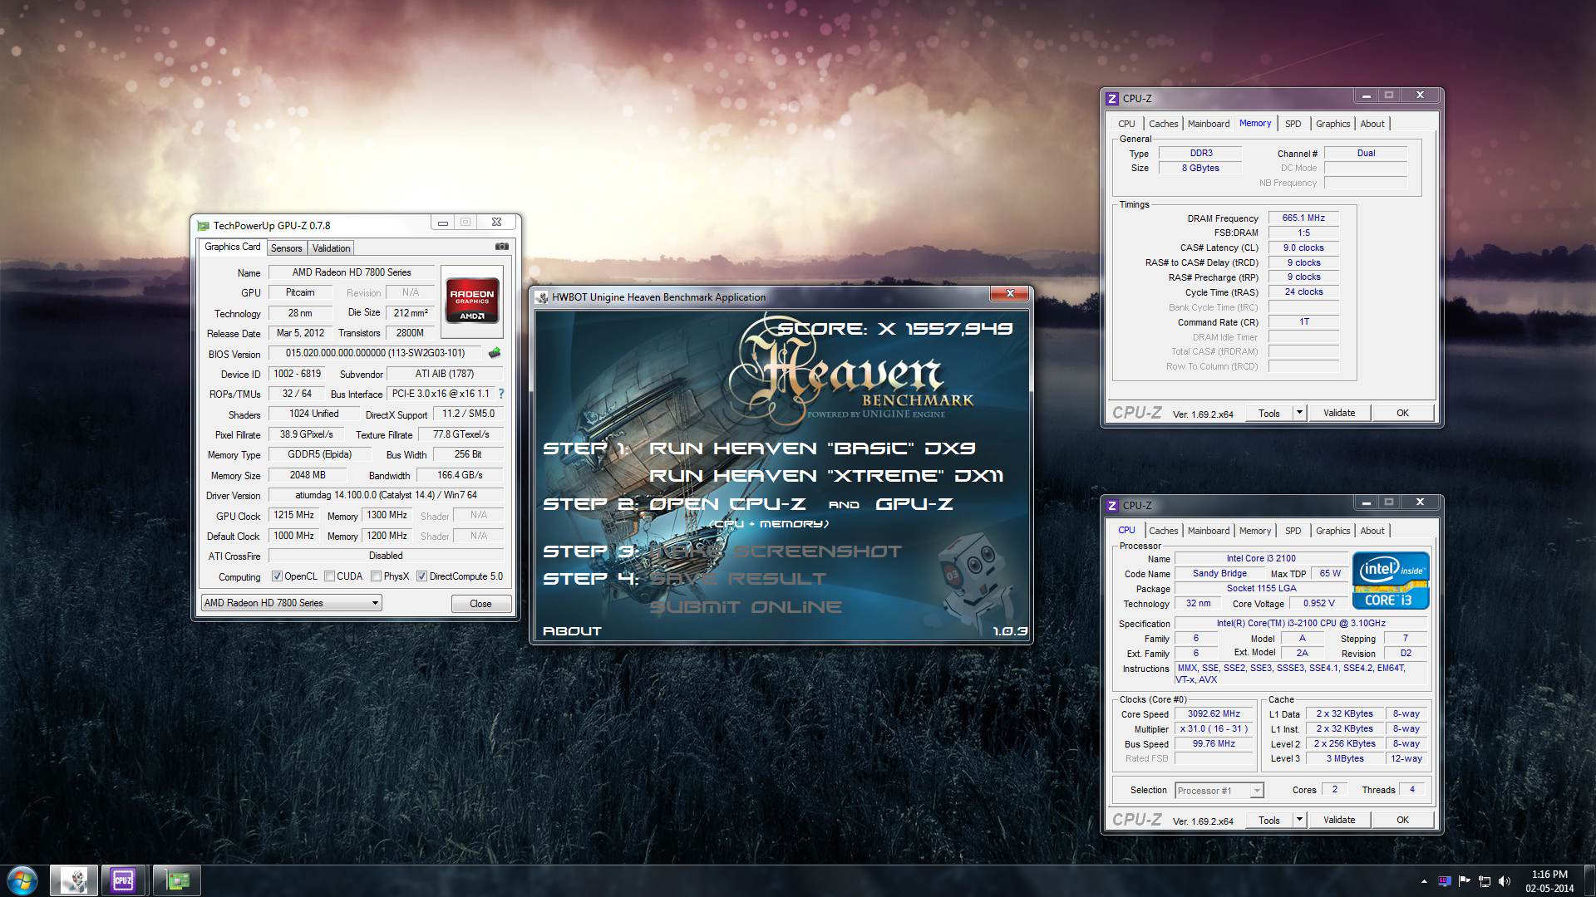
Task: Click the Radeon Graphics AMD logo in GPU-Z
Action: (472, 302)
